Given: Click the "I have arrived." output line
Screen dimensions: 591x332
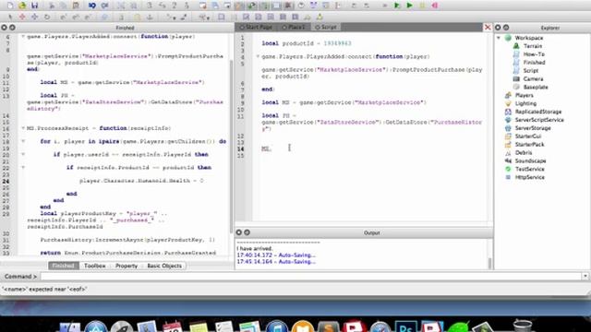Looking at the screenshot, I should [255, 249].
